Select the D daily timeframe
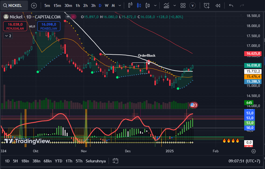This screenshot has width=265, height=169. click(x=100, y=5)
